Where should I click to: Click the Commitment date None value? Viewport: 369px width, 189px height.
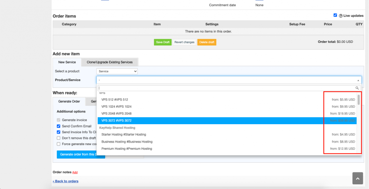click(x=259, y=5)
